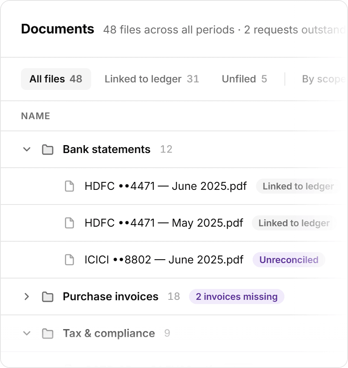Click the Bank statements folder name

coord(107,149)
